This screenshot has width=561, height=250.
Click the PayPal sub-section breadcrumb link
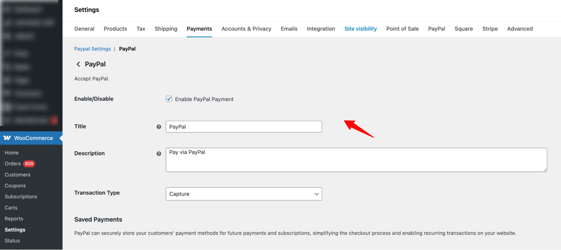click(127, 49)
